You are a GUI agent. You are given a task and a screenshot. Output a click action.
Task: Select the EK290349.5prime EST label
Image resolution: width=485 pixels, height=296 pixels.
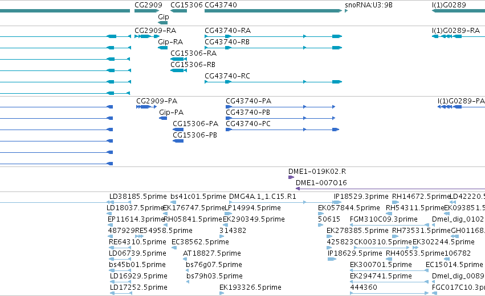tap(254, 219)
